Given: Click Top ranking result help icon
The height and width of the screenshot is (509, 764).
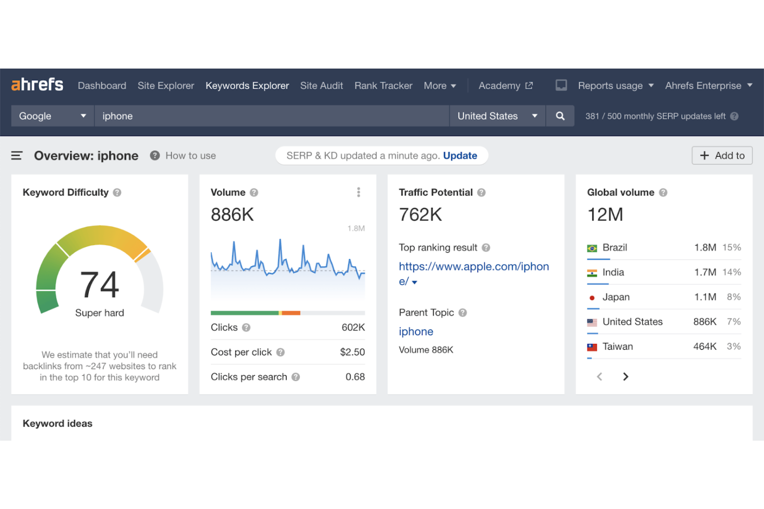Looking at the screenshot, I should coord(486,248).
